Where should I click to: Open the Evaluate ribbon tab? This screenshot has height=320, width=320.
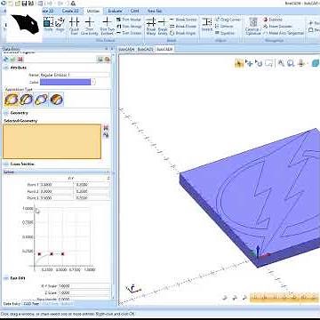pos(115,11)
